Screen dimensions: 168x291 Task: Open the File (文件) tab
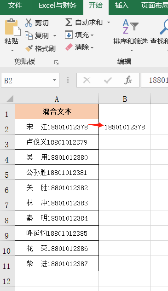pos(15,6)
